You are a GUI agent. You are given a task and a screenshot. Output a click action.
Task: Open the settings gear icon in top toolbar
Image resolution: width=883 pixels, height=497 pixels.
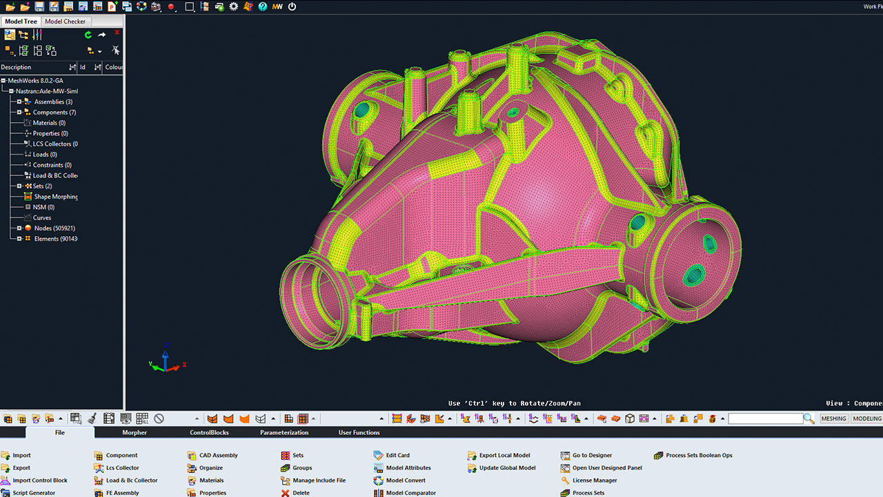pos(234,7)
